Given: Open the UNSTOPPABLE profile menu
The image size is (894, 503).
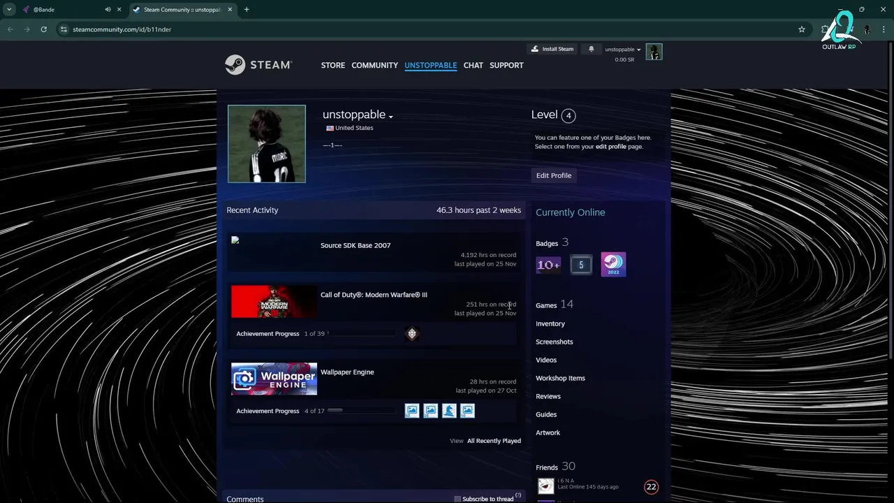Looking at the screenshot, I should click(x=430, y=65).
